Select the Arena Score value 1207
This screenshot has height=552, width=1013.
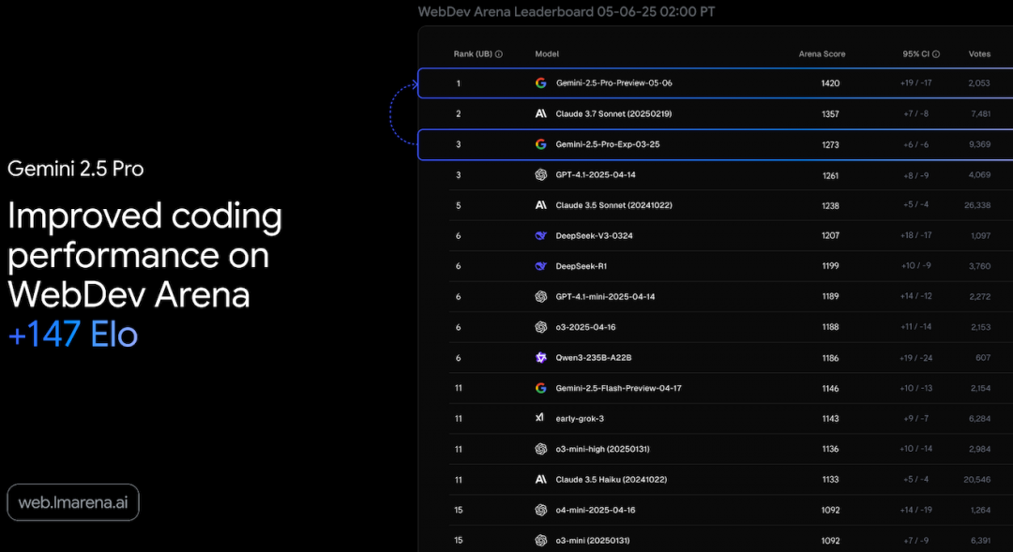[830, 235]
